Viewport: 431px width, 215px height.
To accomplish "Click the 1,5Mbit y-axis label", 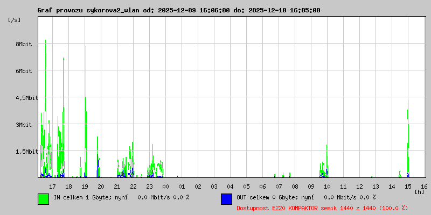I will click(26, 152).
